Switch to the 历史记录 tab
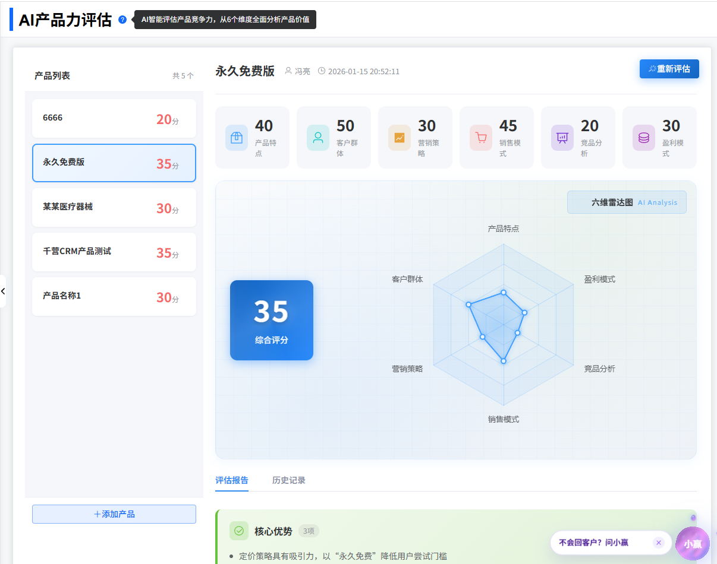Screen dimensions: 717x564 289,480
